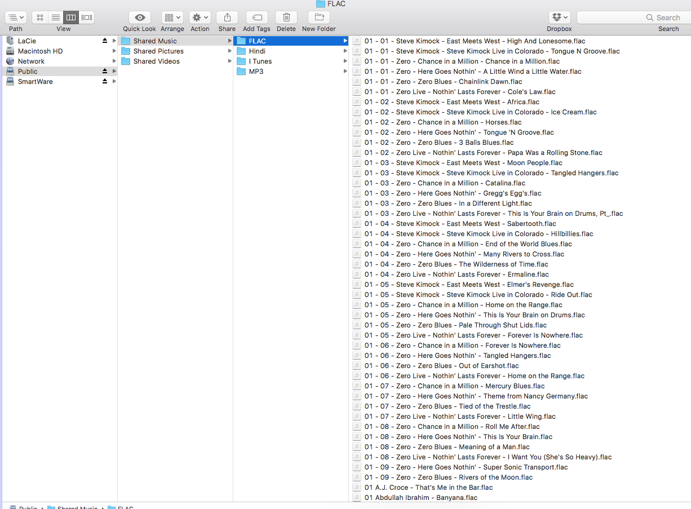691x509 pixels.
Task: Select LaCie drive in sidebar column
Action: click(x=60, y=41)
